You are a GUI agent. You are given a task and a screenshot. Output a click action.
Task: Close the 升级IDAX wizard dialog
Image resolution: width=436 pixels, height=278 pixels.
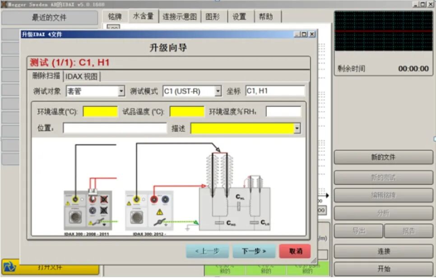[x=312, y=34]
